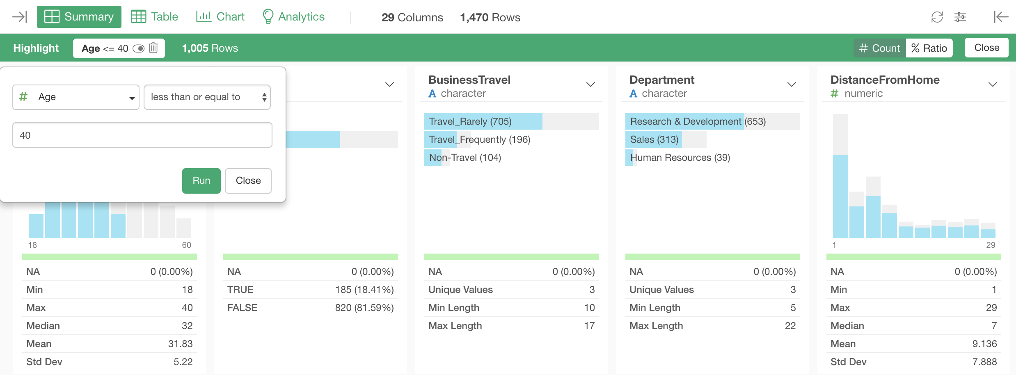The height and width of the screenshot is (375, 1016).
Task: Switch display to Count mode
Action: [879, 48]
